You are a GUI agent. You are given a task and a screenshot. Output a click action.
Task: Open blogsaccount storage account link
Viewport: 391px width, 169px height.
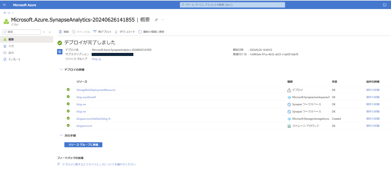84,126
